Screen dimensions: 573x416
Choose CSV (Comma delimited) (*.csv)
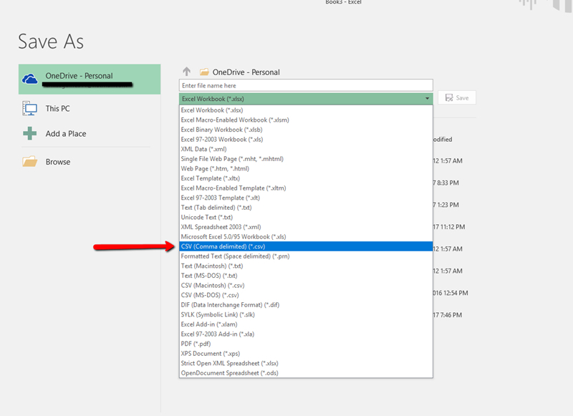pos(306,246)
